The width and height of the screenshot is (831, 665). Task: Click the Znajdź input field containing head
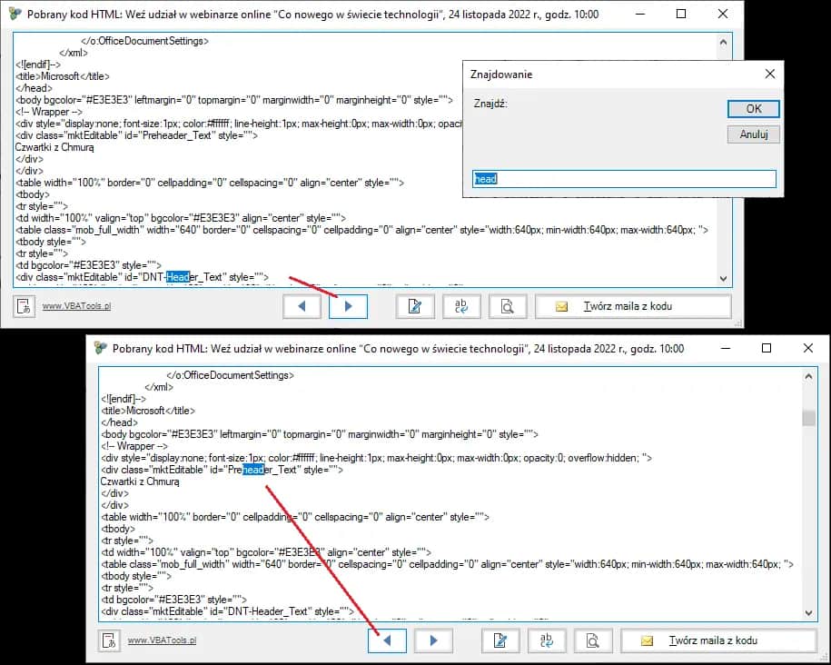pos(623,179)
